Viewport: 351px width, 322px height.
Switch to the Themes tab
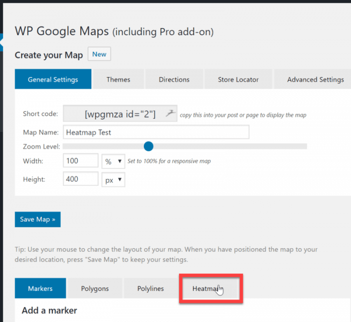[118, 79]
